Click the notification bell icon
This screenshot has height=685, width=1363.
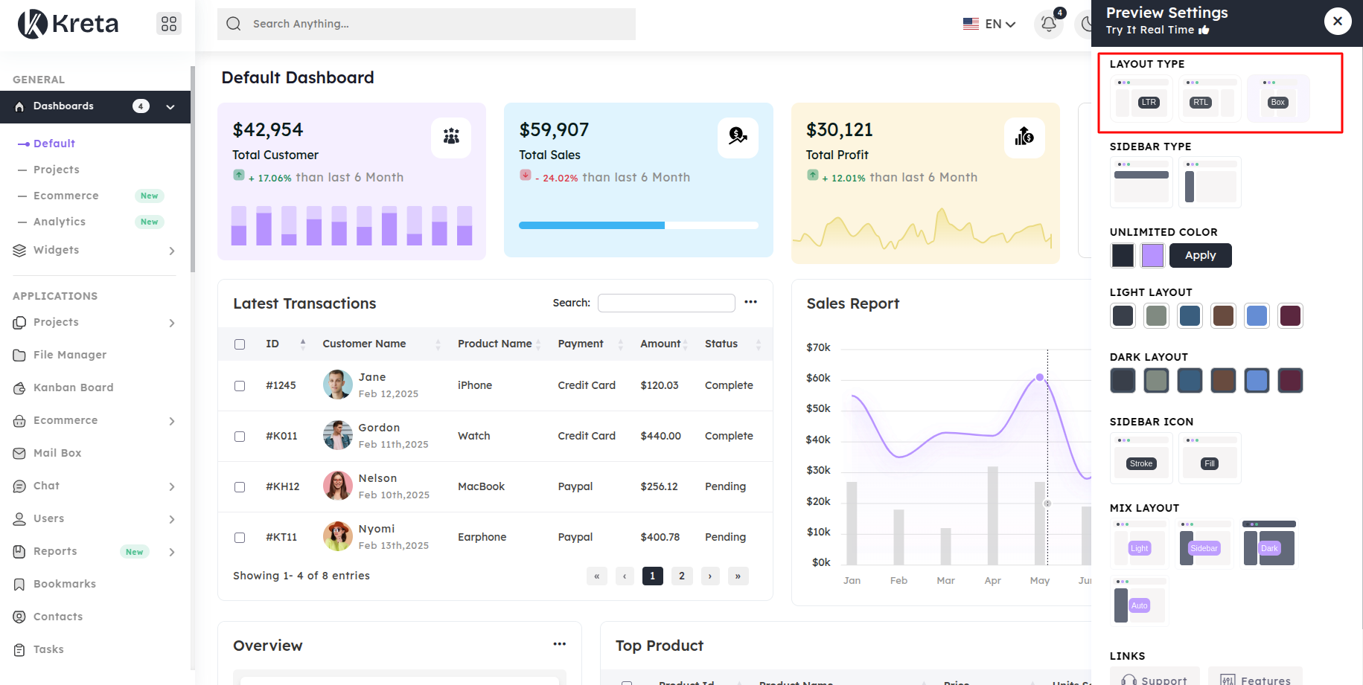(1048, 24)
